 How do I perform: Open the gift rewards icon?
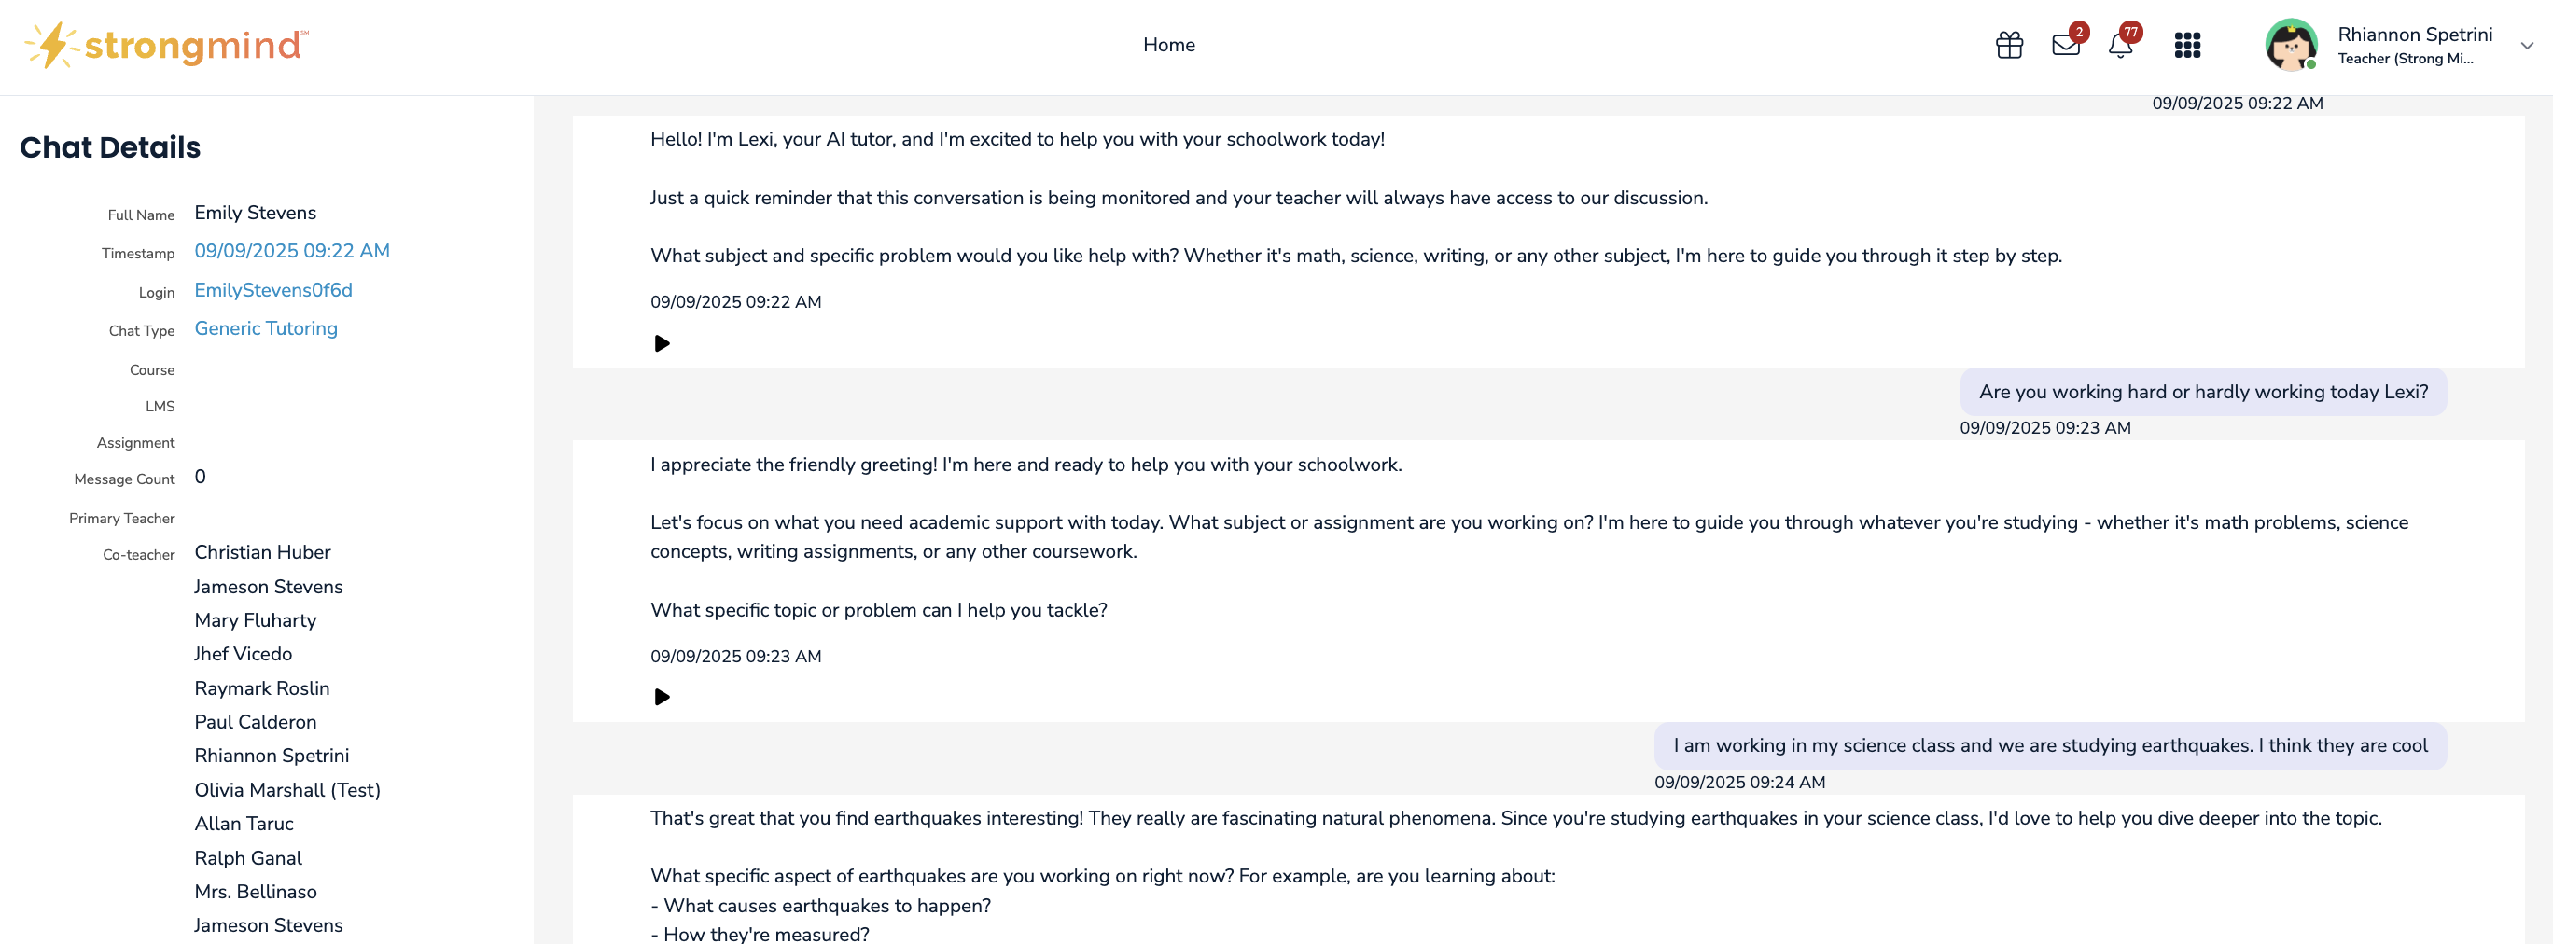(2009, 46)
